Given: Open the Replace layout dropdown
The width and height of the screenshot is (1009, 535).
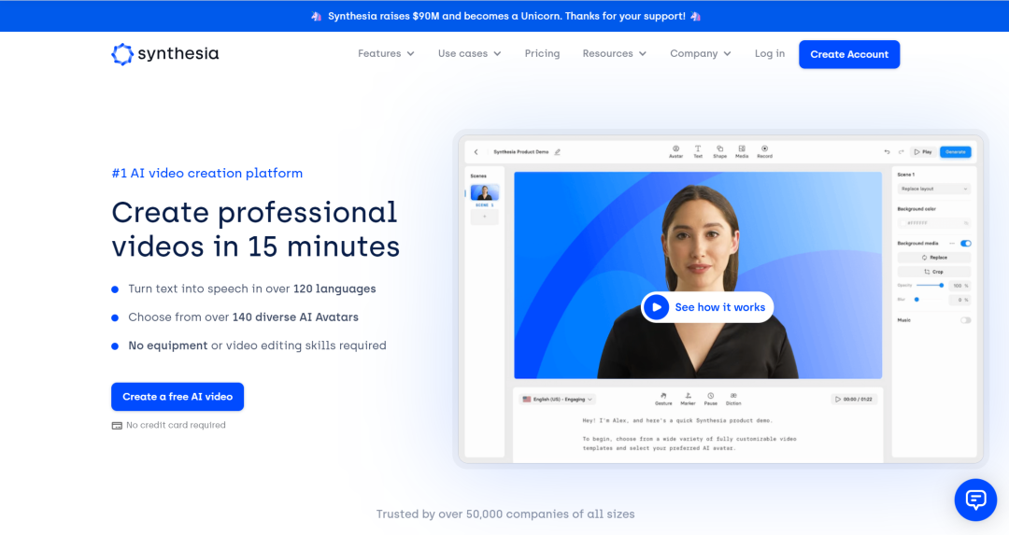Looking at the screenshot, I should coord(933,189).
